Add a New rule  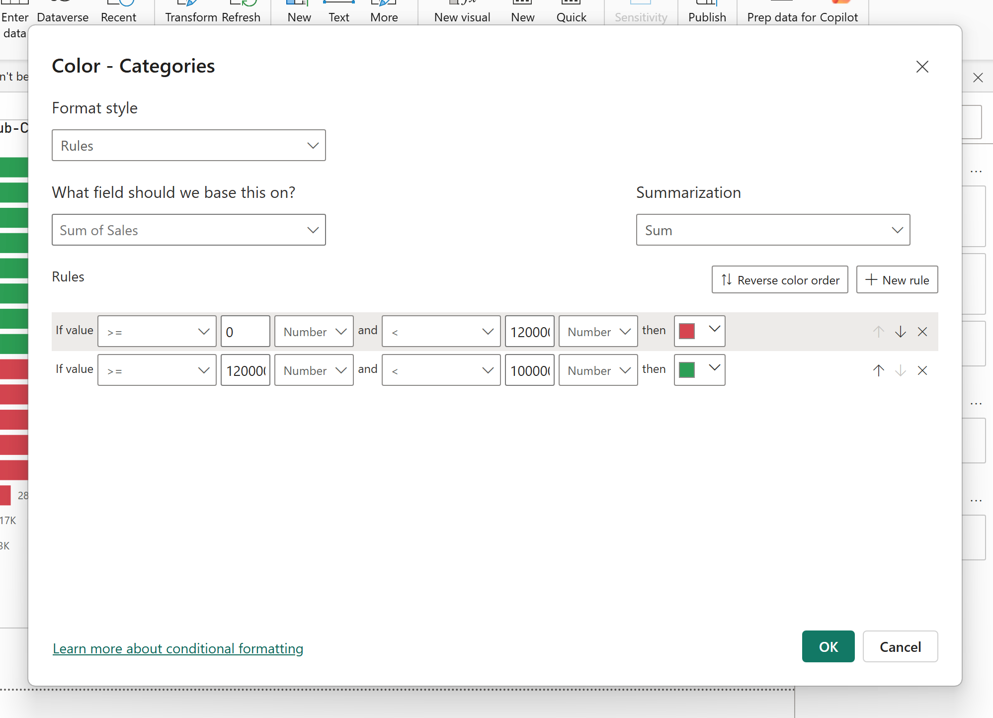click(897, 280)
